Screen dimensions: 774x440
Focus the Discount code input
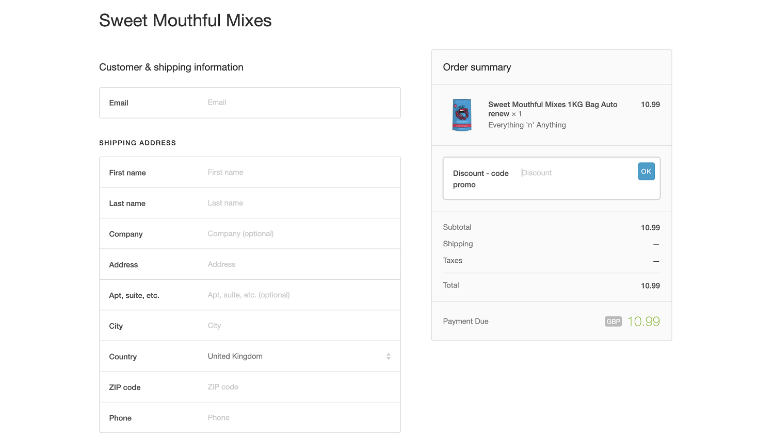tap(575, 173)
